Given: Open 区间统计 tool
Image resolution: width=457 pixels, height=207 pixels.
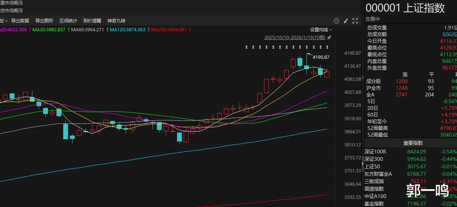Looking at the screenshot, I should [68, 21].
